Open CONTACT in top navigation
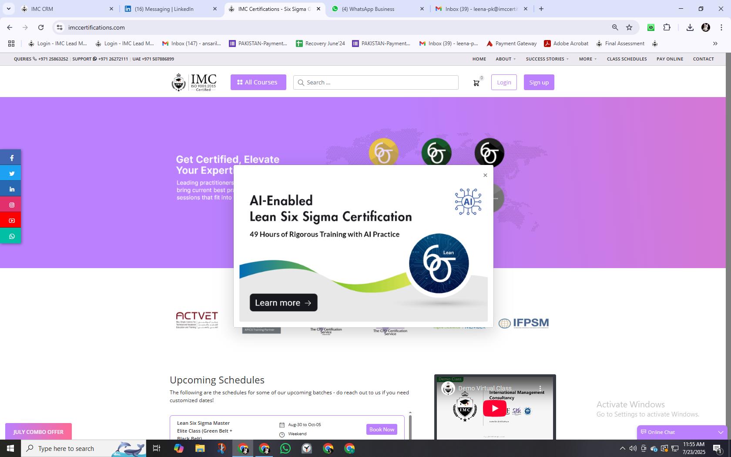Image resolution: width=731 pixels, height=457 pixels. pos(703,59)
